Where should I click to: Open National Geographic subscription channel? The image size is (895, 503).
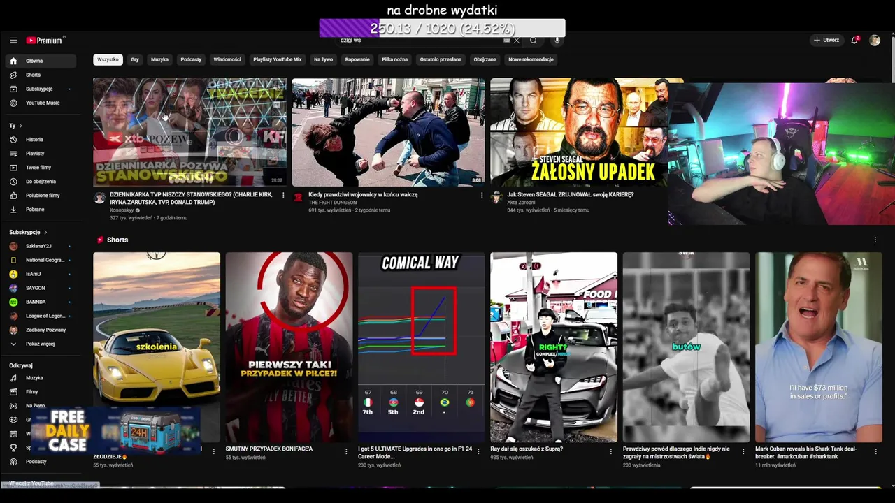pos(41,260)
